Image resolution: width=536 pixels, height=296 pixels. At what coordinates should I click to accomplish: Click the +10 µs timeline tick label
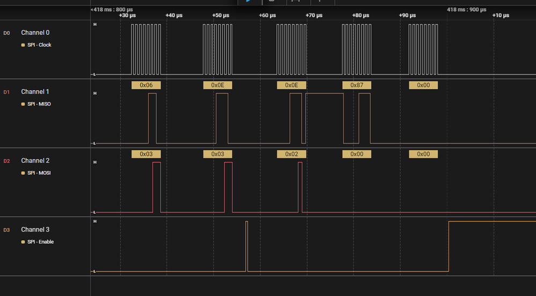pos(501,16)
